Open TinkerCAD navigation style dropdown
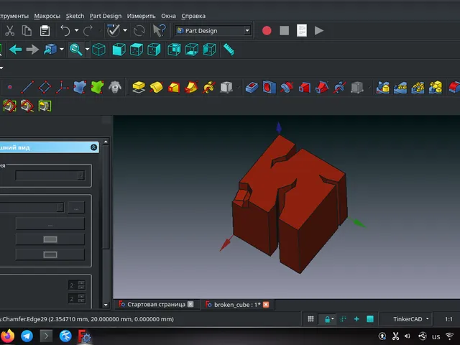Image resolution: width=460 pixels, height=345 pixels. pyautogui.click(x=408, y=319)
